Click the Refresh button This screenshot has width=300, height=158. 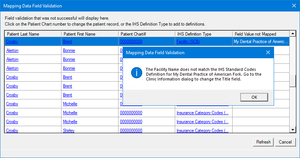point(263,142)
